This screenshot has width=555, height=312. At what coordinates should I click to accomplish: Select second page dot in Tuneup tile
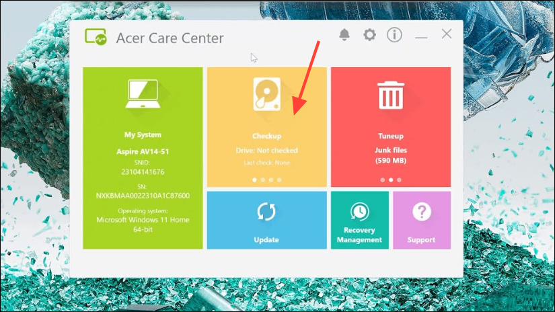(391, 180)
